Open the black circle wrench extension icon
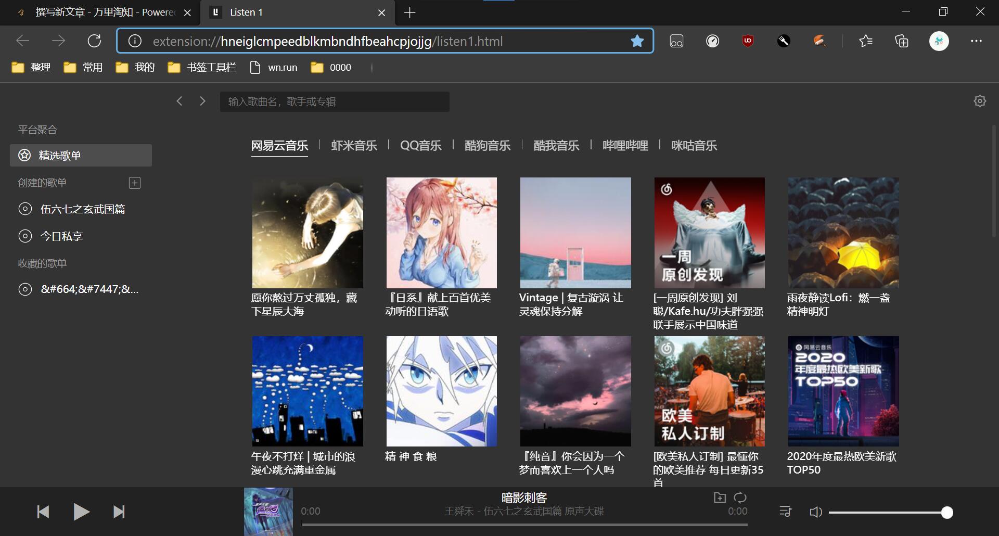 (784, 41)
